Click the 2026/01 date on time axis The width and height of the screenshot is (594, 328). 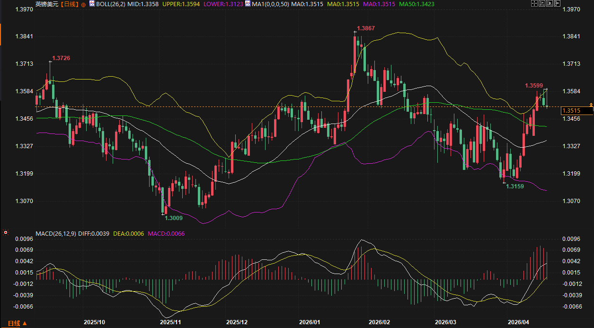[x=310, y=322]
